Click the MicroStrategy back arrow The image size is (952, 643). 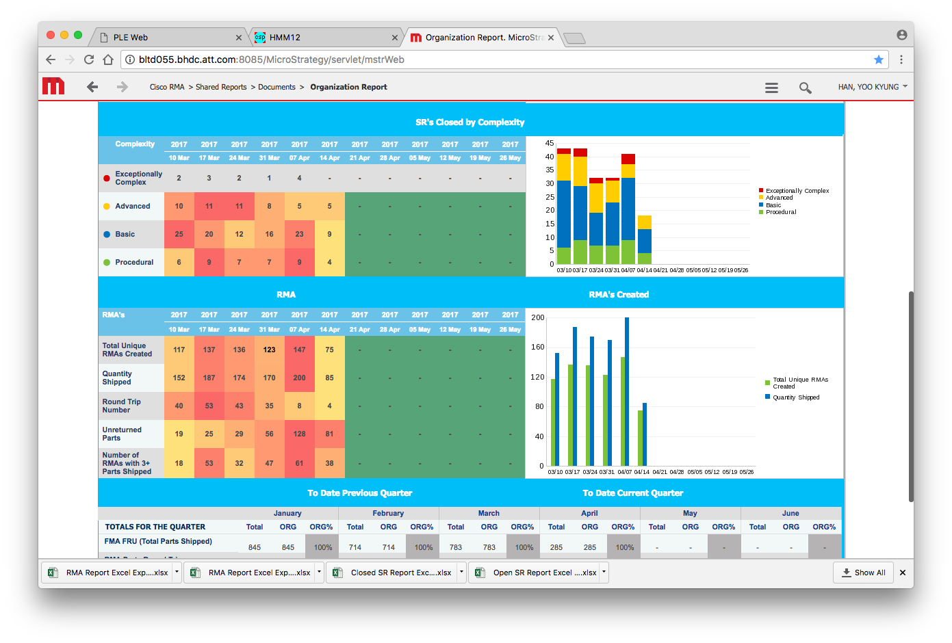coord(92,87)
